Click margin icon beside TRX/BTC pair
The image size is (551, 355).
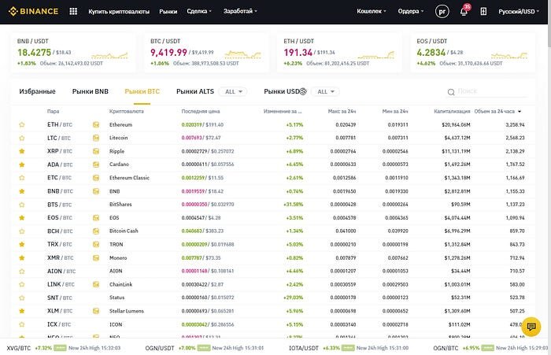(x=96, y=244)
